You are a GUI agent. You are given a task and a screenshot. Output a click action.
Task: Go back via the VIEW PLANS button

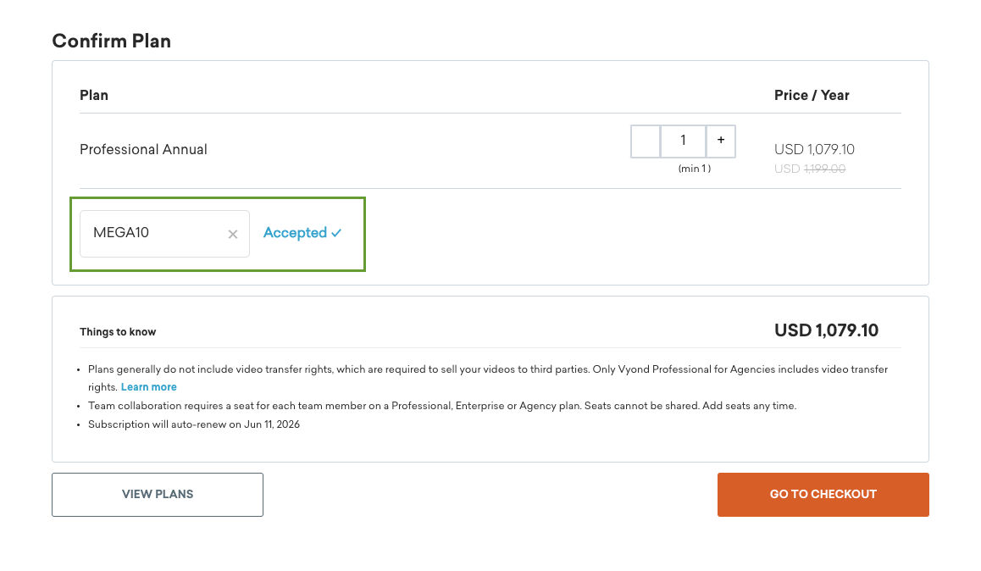pyautogui.click(x=158, y=495)
